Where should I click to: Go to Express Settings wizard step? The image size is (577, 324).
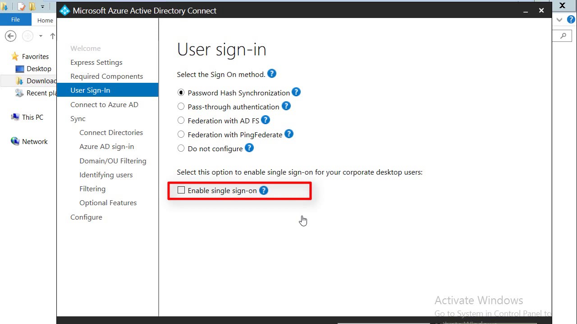click(x=96, y=62)
